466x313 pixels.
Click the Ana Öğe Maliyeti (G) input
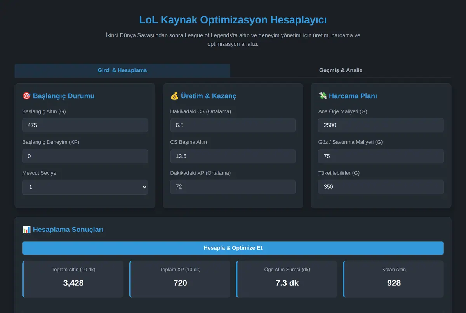381,125
